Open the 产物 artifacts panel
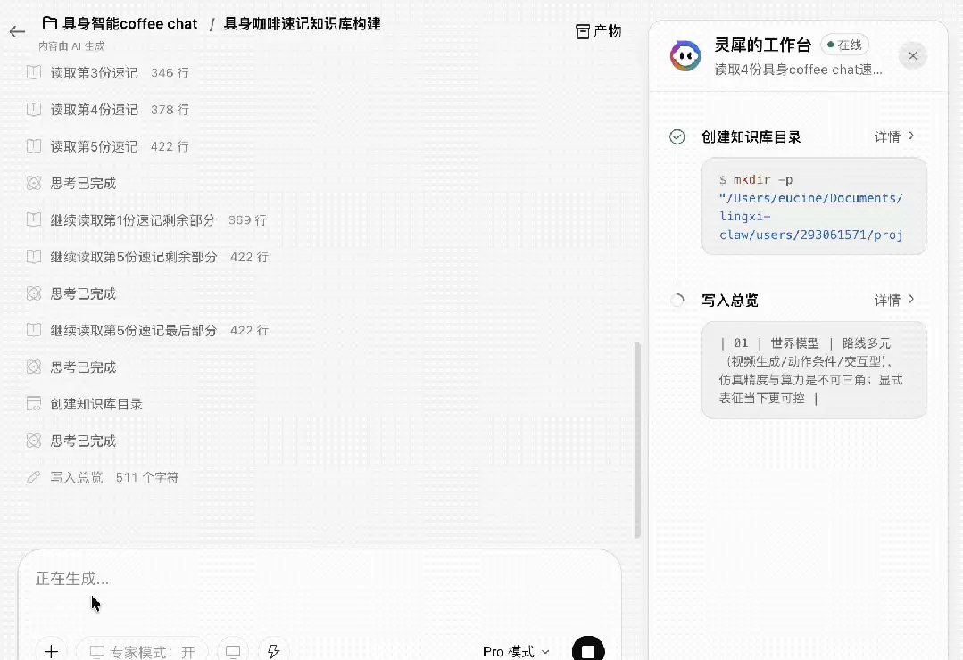The image size is (963, 660). (x=599, y=31)
